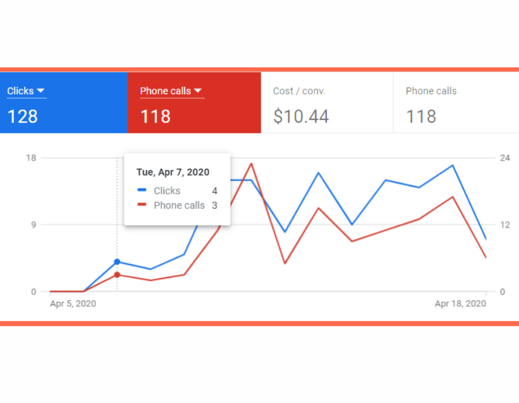The width and height of the screenshot is (519, 403).
Task: Select the white Phone calls metric card
Action: 456,102
